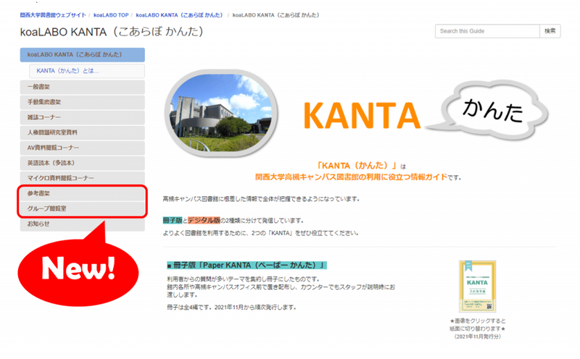Go to グループ閲覧室 in sidebar
The height and width of the screenshot is (359, 580).
46,208
